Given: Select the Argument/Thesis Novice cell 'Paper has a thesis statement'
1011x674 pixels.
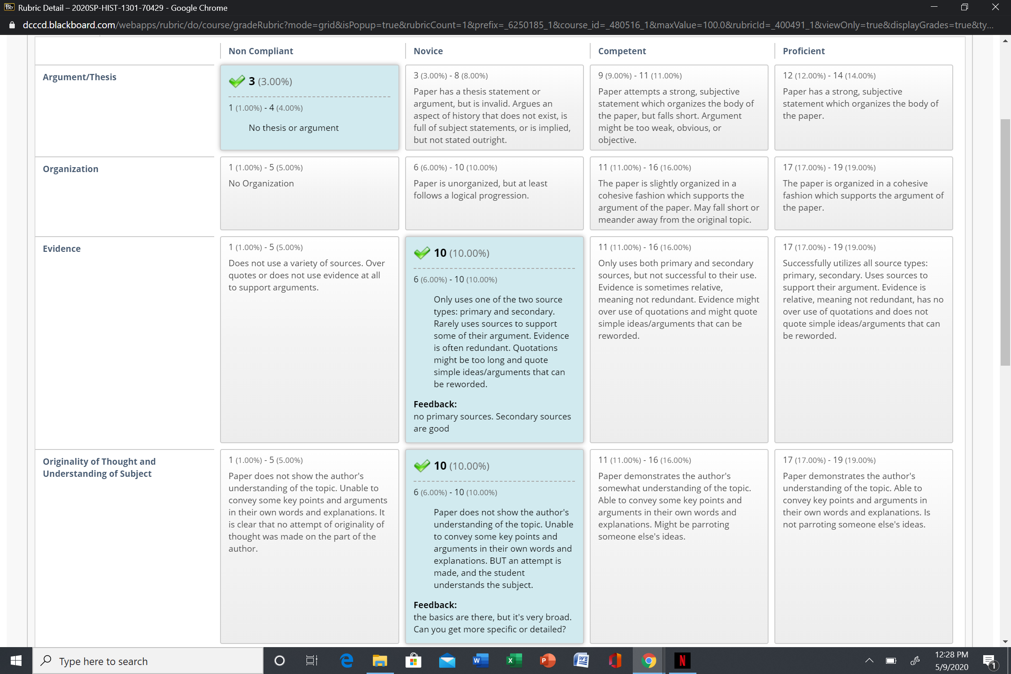Looking at the screenshot, I should point(494,108).
